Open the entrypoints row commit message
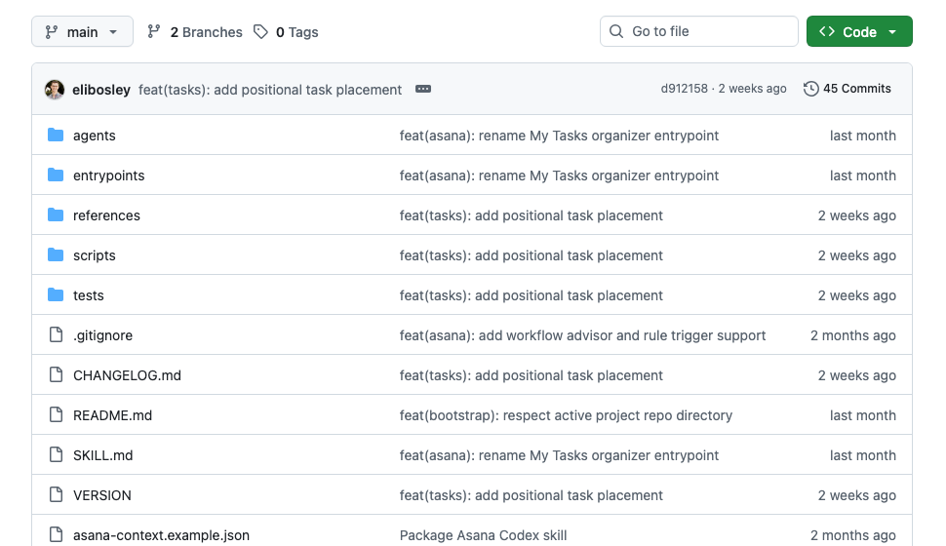The height and width of the screenshot is (546, 946). 559,175
